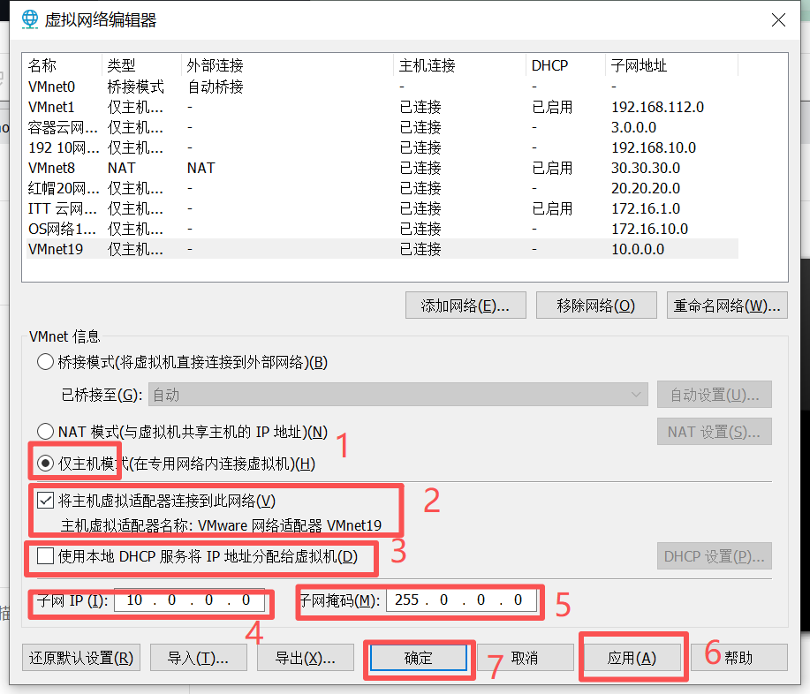Click the 子网地址 column header
The image size is (810, 694).
click(x=671, y=65)
